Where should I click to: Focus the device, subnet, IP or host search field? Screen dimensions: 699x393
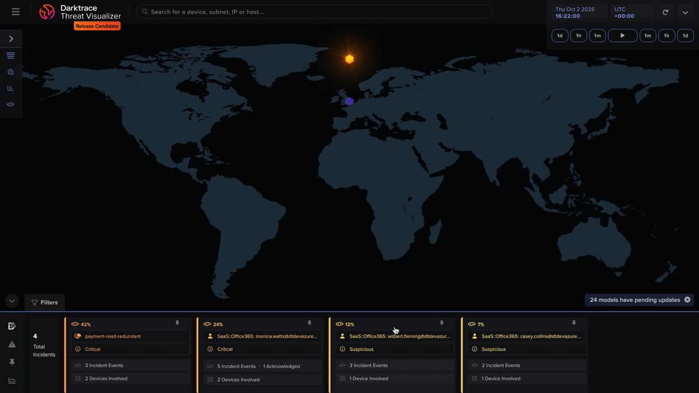click(314, 11)
